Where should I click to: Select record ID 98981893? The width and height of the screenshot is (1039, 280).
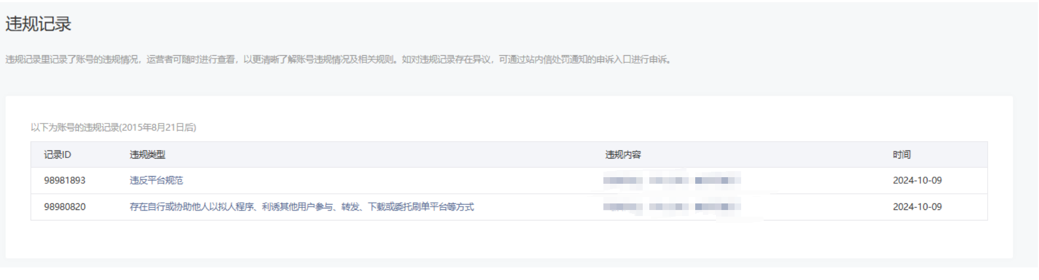coord(64,180)
